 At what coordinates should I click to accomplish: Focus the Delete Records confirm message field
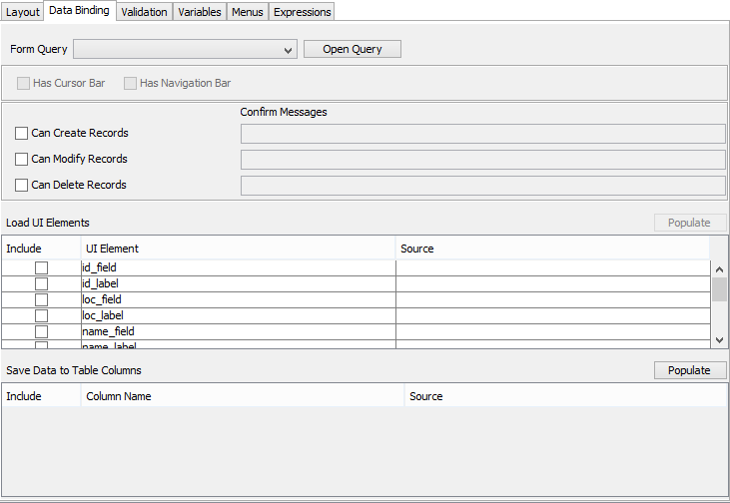(482, 186)
